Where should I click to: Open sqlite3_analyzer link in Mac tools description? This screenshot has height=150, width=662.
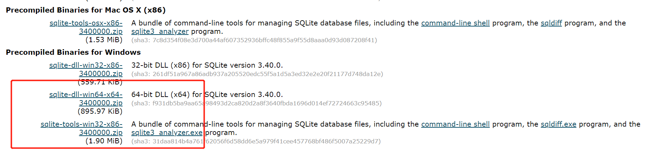pyautogui.click(x=160, y=32)
